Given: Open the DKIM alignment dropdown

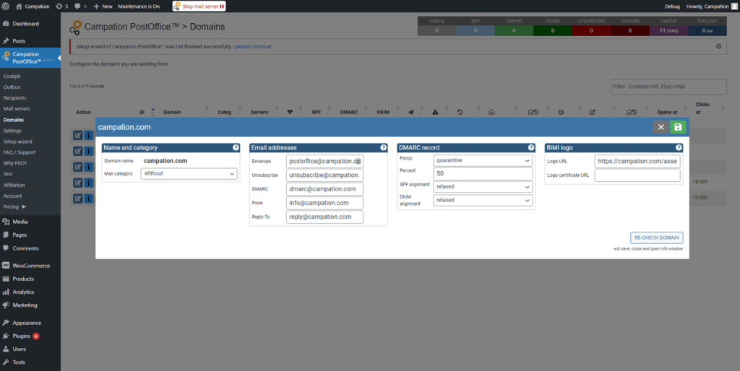Looking at the screenshot, I should [483, 201].
